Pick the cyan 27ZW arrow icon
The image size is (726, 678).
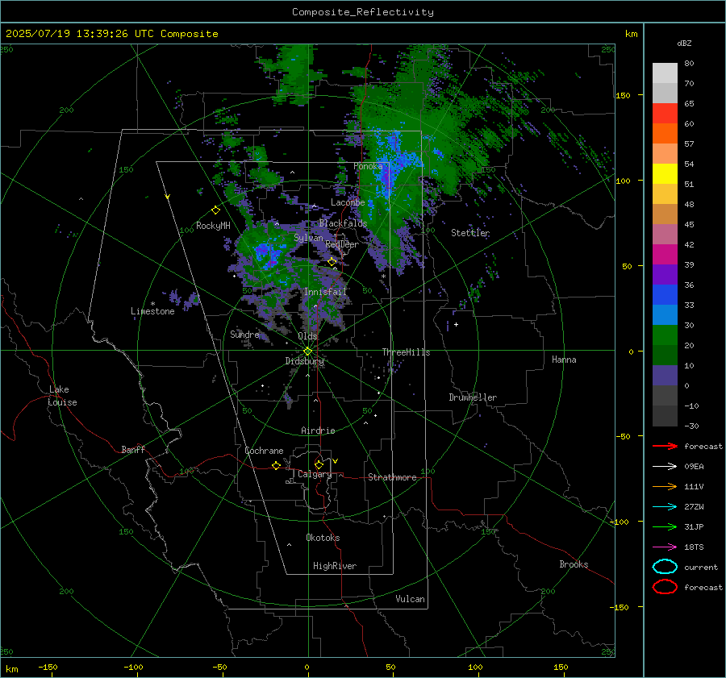point(665,506)
